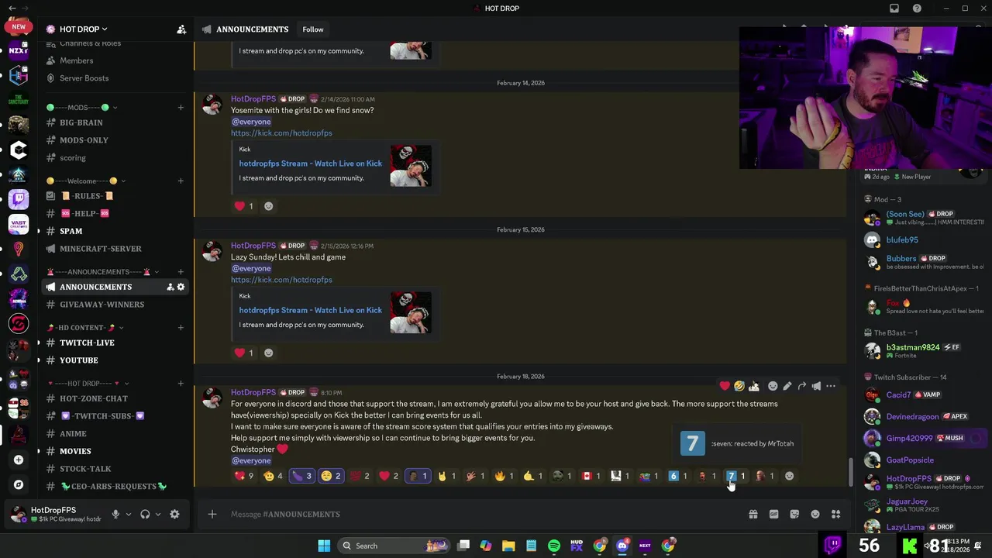Mute the microphone in user panel
This screenshot has height=558, width=992.
115,514
